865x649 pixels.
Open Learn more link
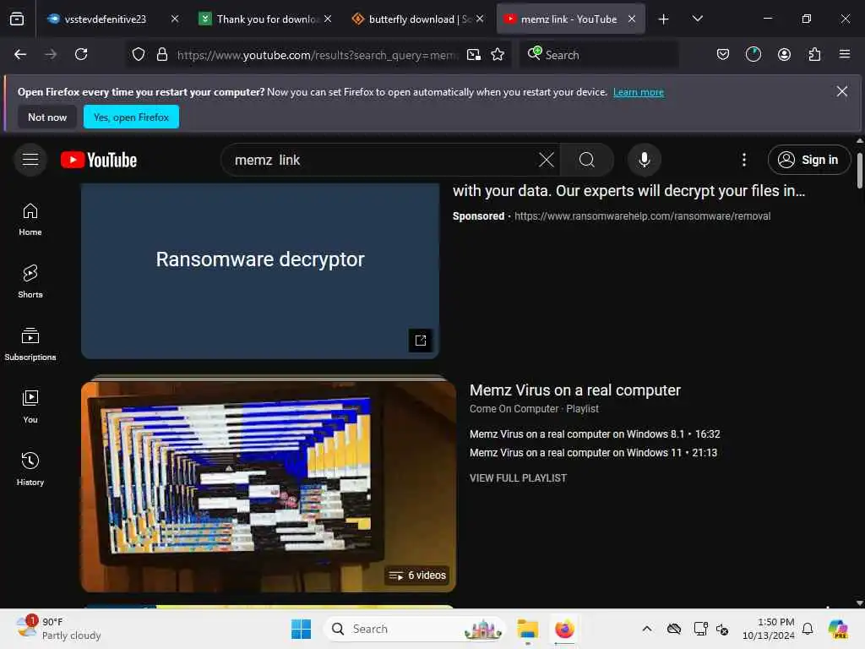click(x=639, y=92)
